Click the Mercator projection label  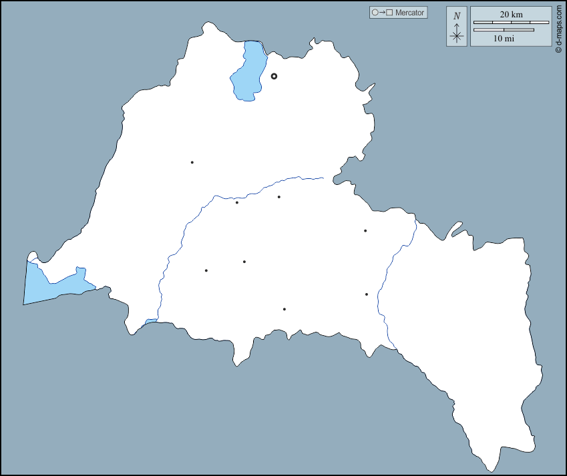tap(409, 13)
